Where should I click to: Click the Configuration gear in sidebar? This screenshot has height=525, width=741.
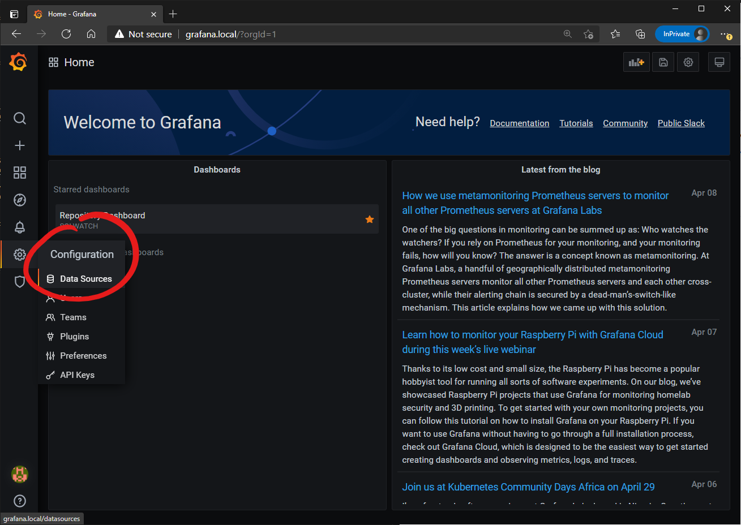[x=20, y=255]
